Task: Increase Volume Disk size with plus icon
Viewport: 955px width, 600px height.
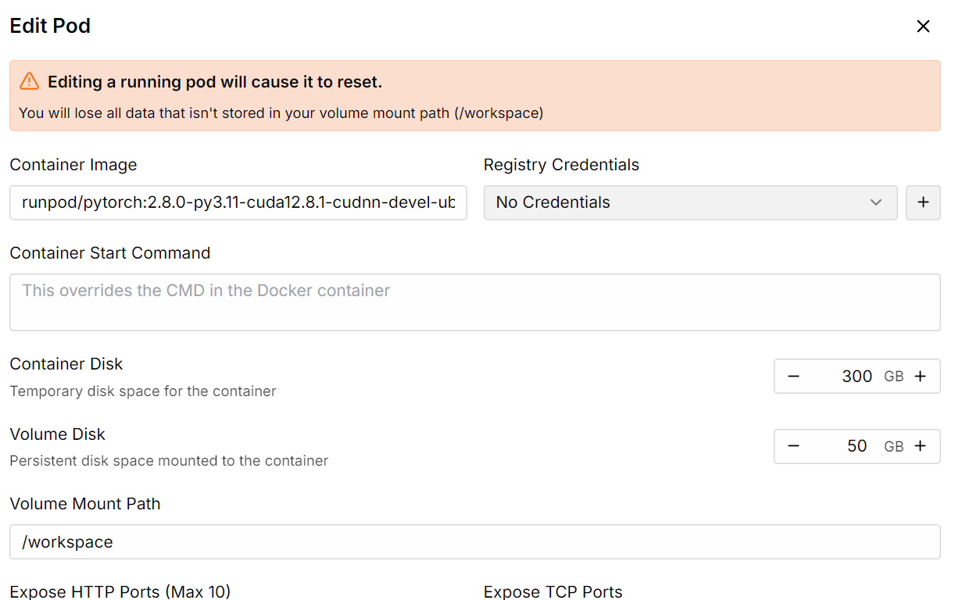Action: 921,446
